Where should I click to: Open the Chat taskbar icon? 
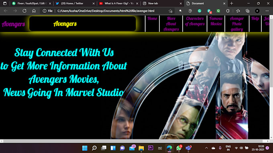pyautogui.click(x=122, y=148)
